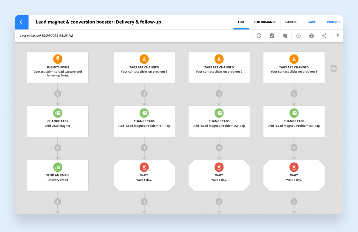This screenshot has width=358, height=232.
Task: Click the share icon
Action: 324,36
